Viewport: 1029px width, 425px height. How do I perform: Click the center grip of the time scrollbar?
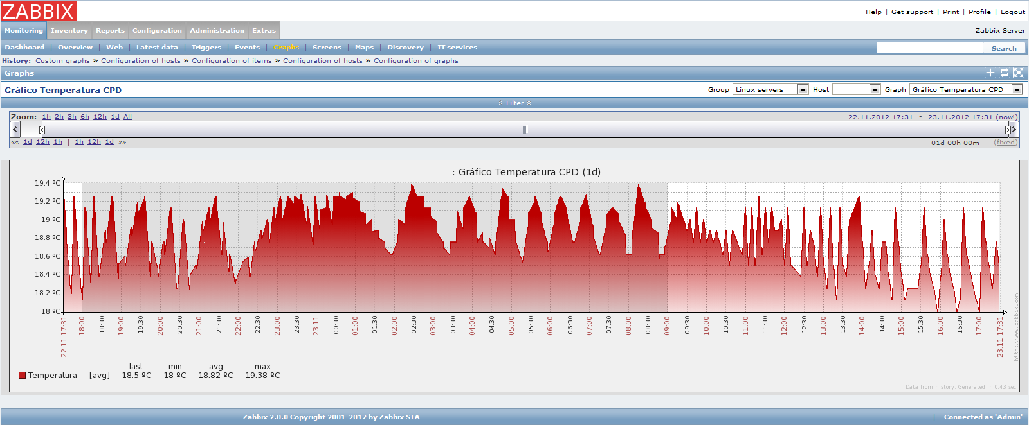[525, 130]
